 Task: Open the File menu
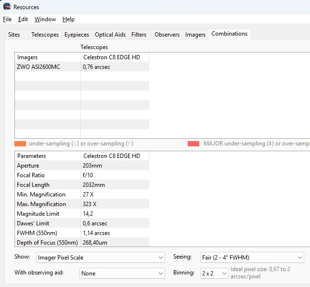click(7, 19)
